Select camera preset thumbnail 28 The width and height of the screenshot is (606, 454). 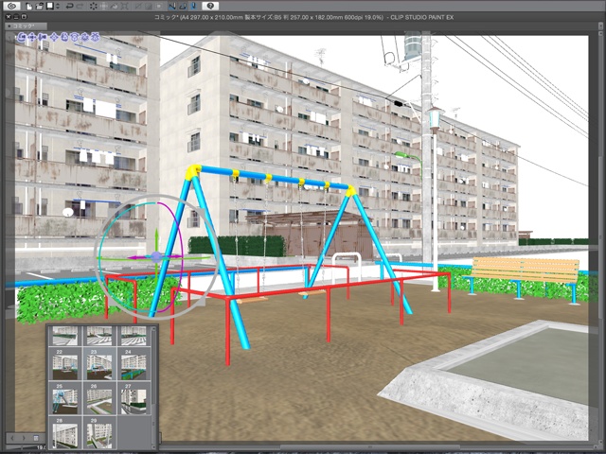pos(65,433)
